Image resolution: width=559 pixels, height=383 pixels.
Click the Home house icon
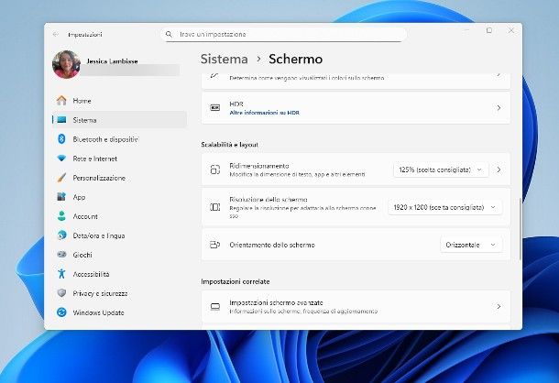pos(61,101)
